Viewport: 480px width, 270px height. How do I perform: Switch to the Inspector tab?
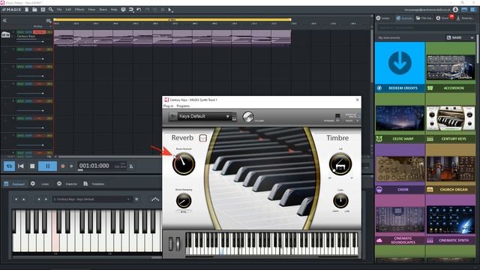[67, 184]
